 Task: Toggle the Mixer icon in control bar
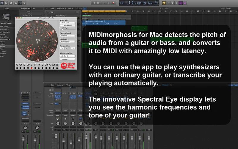[20, 3]
